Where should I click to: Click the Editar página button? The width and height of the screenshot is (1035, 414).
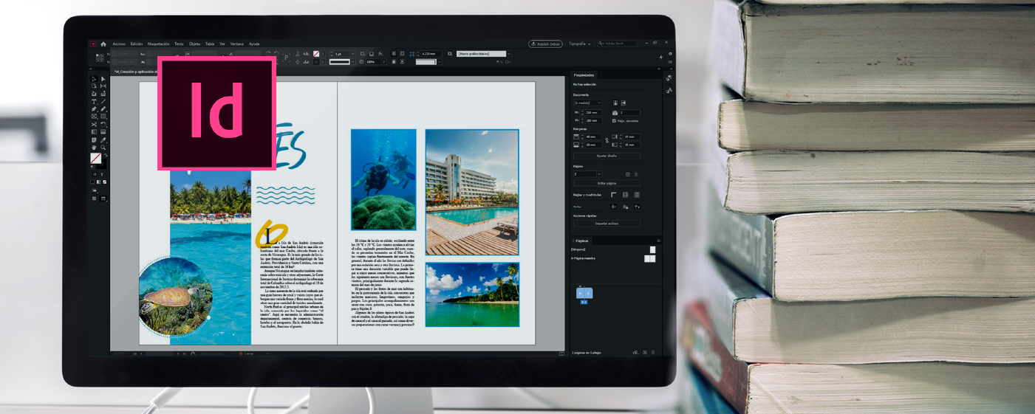(607, 183)
